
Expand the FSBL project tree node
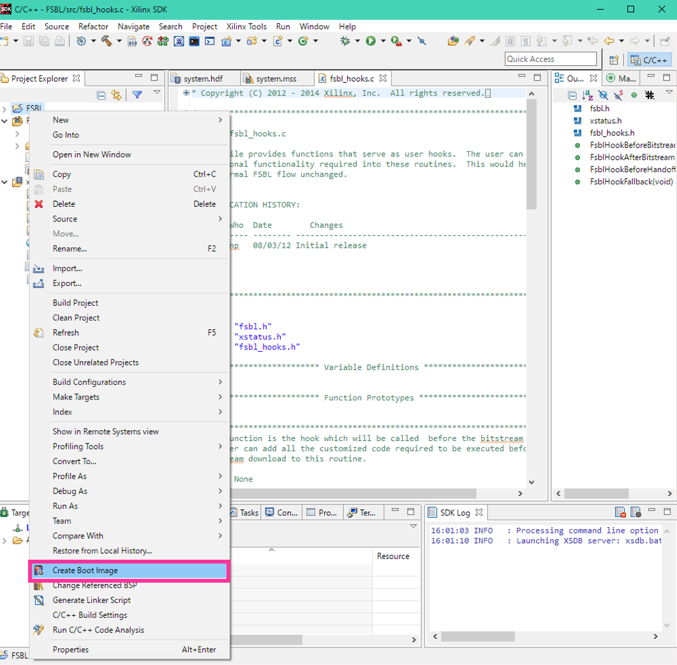click(x=4, y=108)
